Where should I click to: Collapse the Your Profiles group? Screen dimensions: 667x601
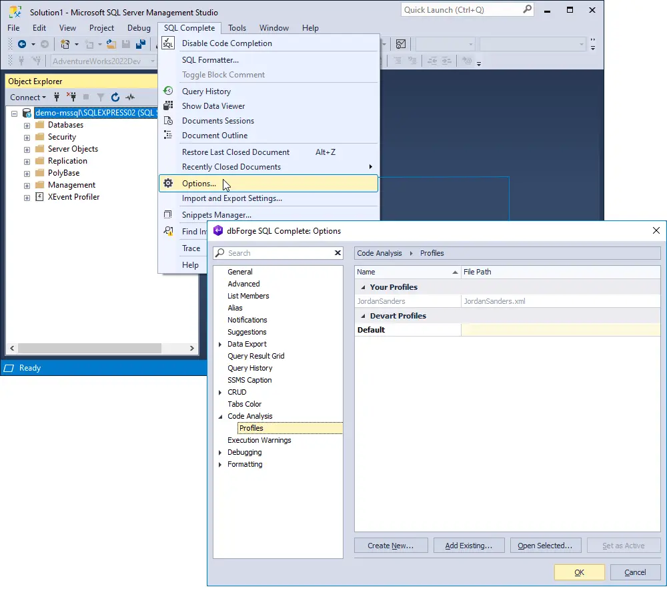[364, 287]
